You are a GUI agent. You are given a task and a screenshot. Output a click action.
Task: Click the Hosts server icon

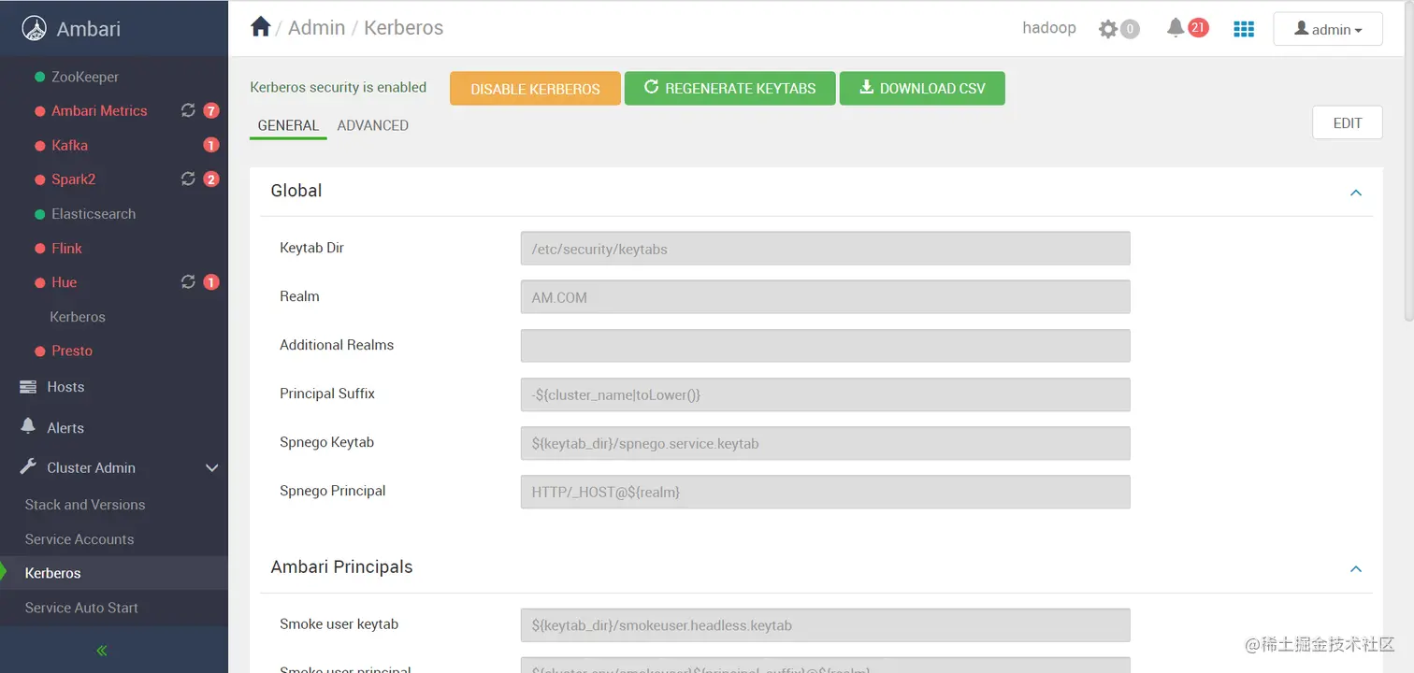28,386
